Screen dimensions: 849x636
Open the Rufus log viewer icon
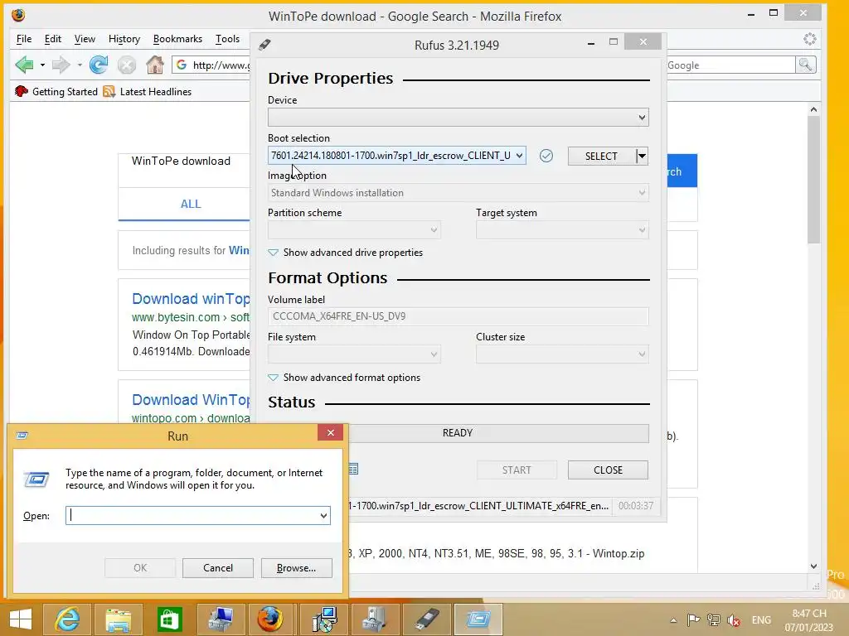click(353, 469)
